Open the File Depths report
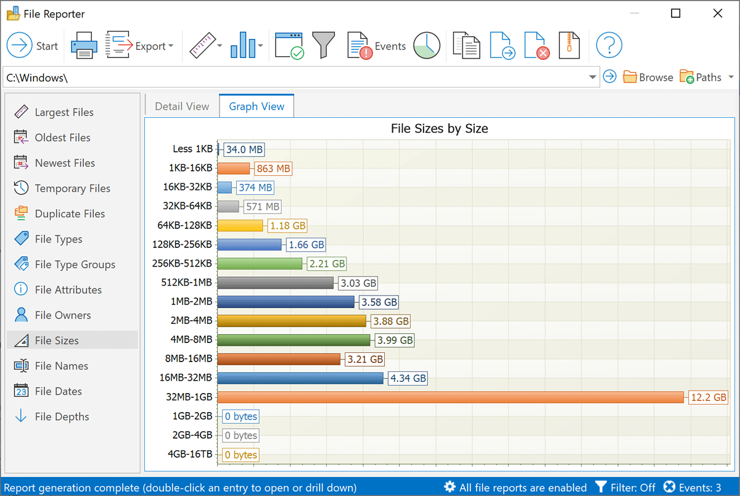The width and height of the screenshot is (740, 496). tap(72, 416)
